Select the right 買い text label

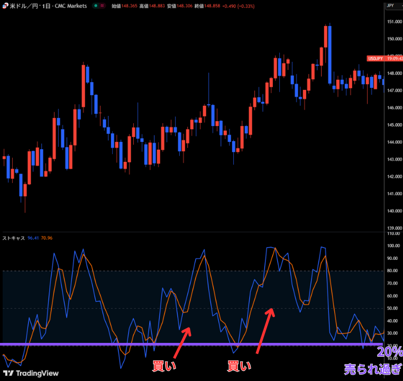pyautogui.click(x=239, y=366)
